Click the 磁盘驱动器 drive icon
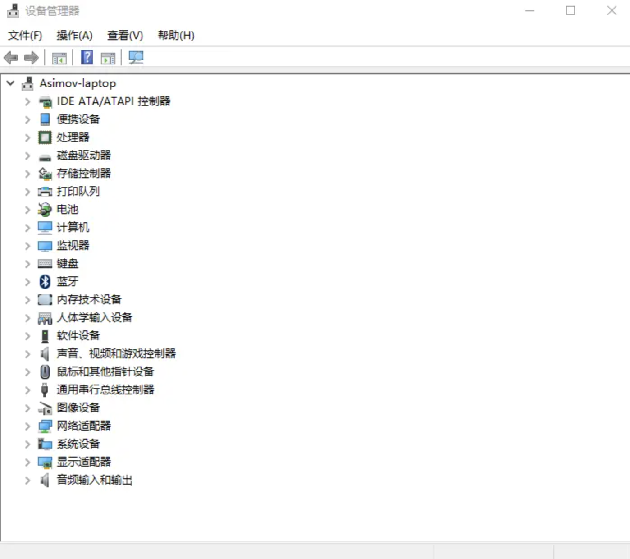The width and height of the screenshot is (630, 559). click(45, 158)
